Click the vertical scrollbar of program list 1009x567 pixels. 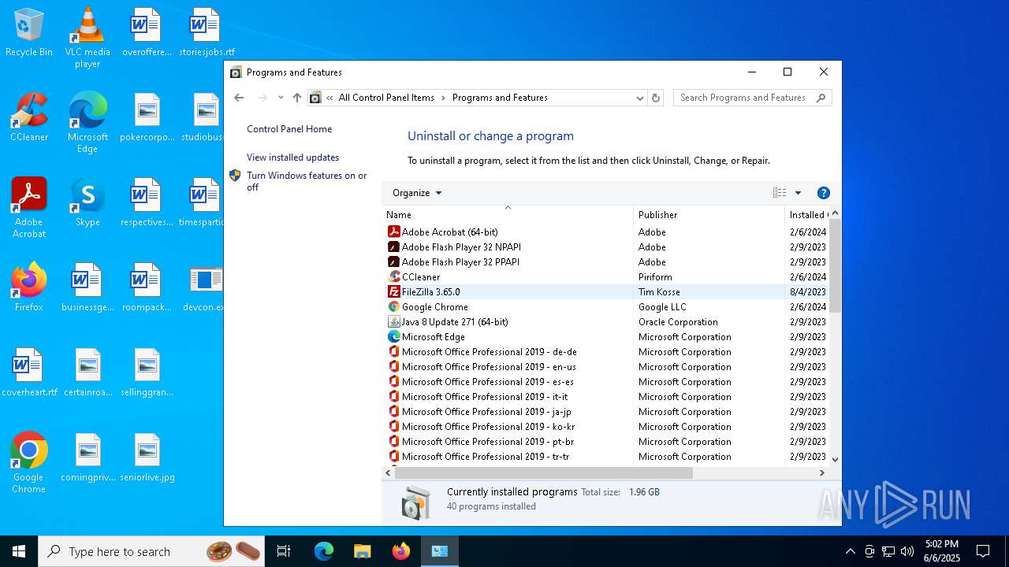click(835, 268)
